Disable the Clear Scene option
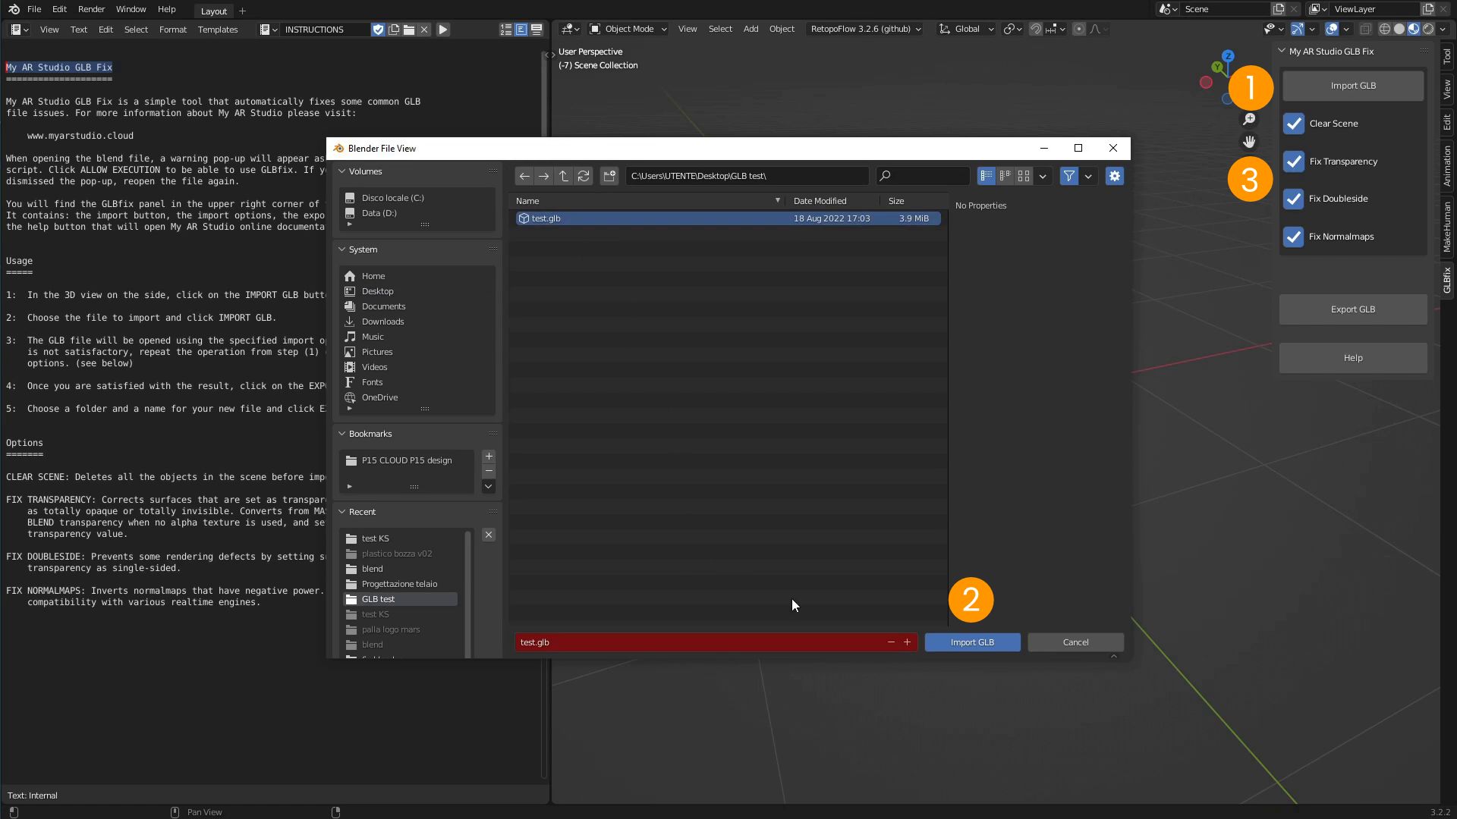Image resolution: width=1457 pixels, height=819 pixels. 1294,123
